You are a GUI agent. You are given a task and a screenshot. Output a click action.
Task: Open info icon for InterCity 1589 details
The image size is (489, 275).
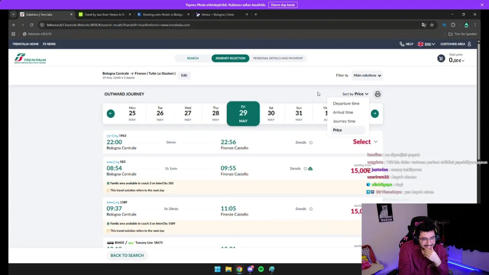[x=311, y=209]
